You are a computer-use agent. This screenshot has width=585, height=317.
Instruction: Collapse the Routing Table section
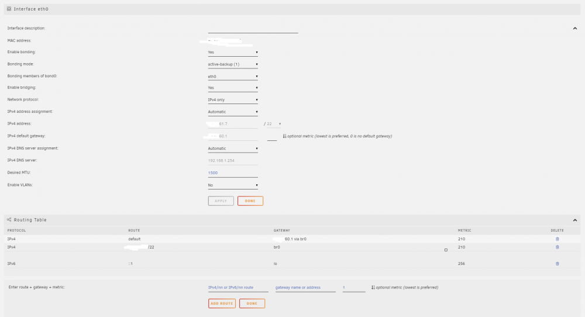point(575,220)
